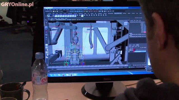
Task: Select the arrow Select tool in toolbox
Action: (x=46, y=20)
